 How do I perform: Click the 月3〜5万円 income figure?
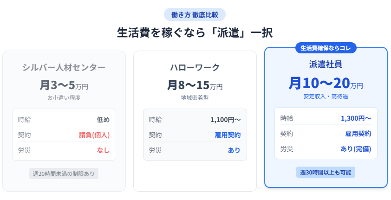(x=64, y=85)
